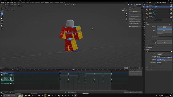Click the Apply armature transform button
173x97 pixels.
tap(135, 23)
